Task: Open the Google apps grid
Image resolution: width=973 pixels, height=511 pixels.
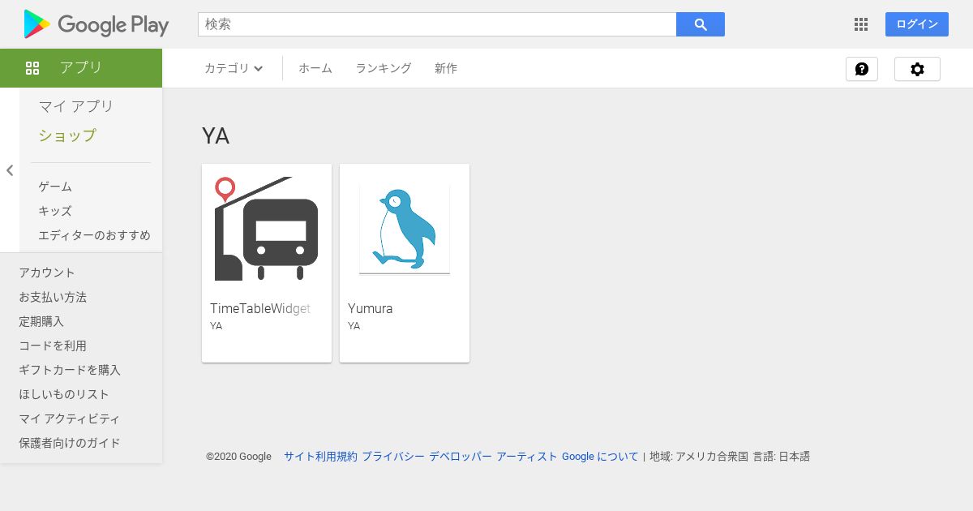Action: pyautogui.click(x=861, y=24)
